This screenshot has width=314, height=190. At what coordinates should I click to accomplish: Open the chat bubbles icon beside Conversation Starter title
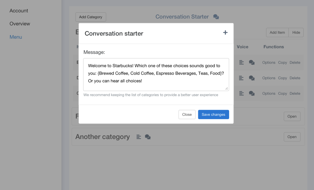pyautogui.click(x=216, y=17)
